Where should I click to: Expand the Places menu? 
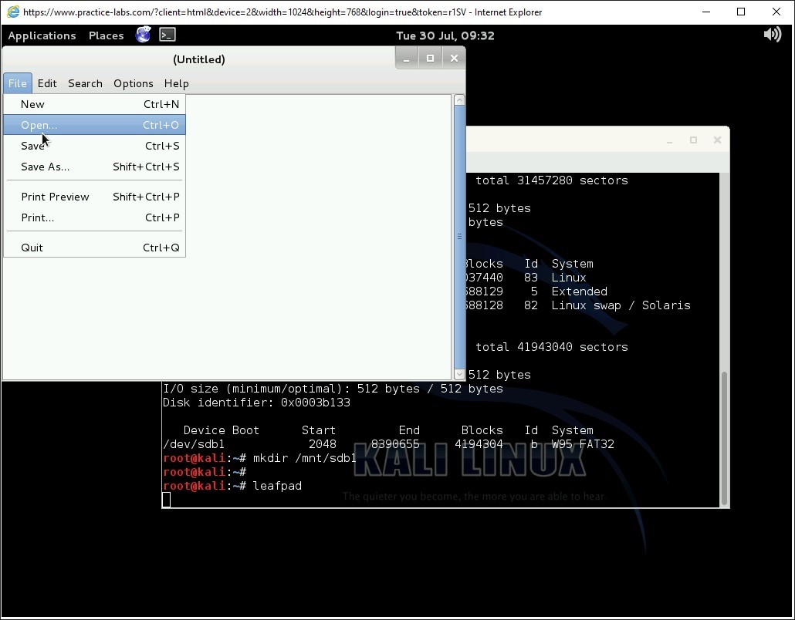(106, 35)
